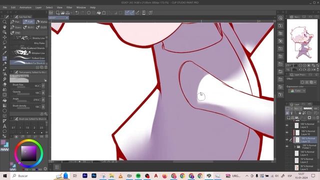The height and width of the screenshot is (180, 320).
Task: Click the Brush Size stepper arrows
Action: coord(40,86)
